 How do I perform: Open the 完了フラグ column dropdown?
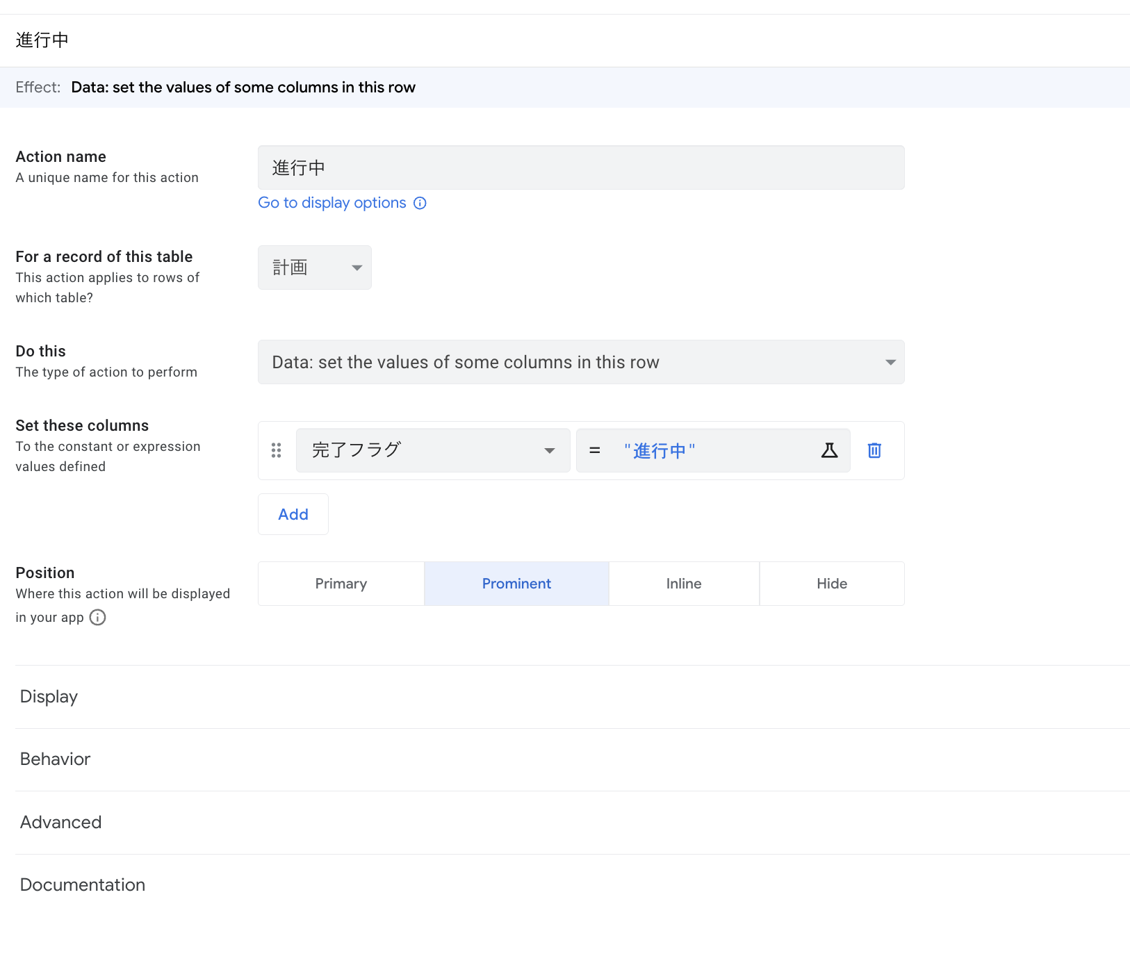(432, 450)
